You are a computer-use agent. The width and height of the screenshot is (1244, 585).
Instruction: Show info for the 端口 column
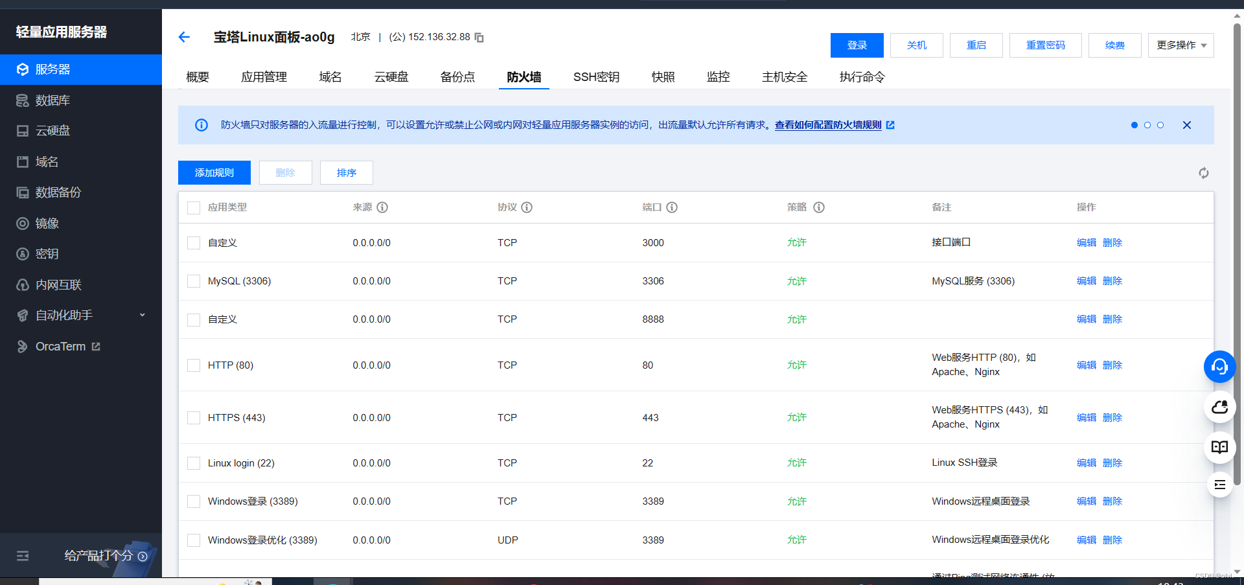click(672, 207)
